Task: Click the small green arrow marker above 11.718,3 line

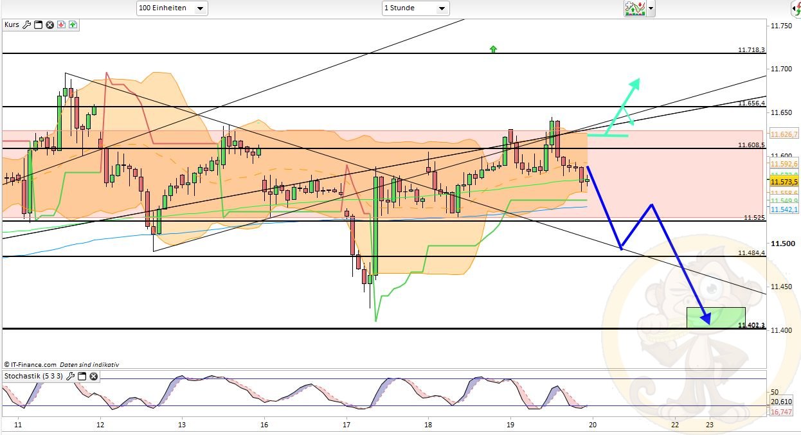Action: (x=493, y=49)
